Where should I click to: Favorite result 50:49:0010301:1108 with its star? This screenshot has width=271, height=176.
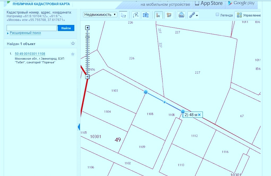coord(73,54)
